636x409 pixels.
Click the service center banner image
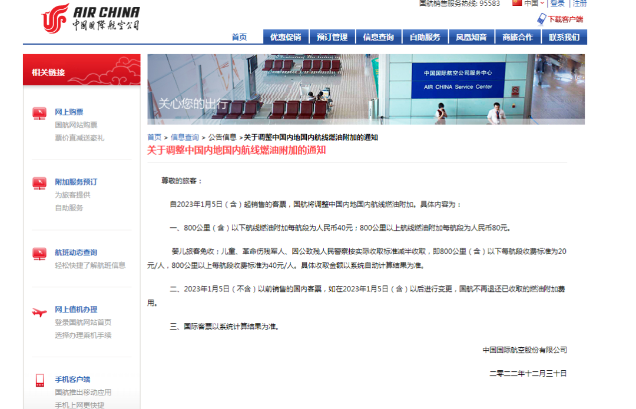tap(366, 89)
